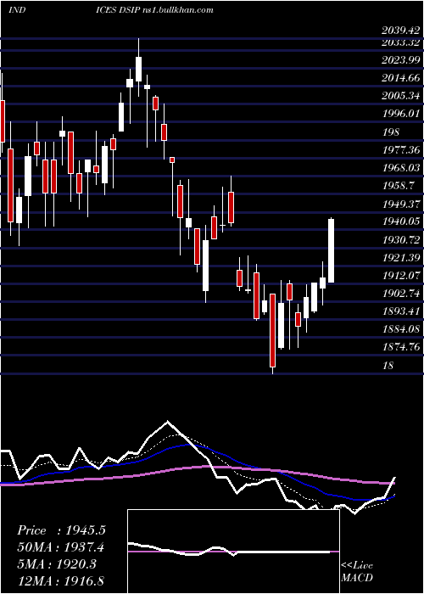Click the Price : 1945.5 readout

[x=61, y=530]
